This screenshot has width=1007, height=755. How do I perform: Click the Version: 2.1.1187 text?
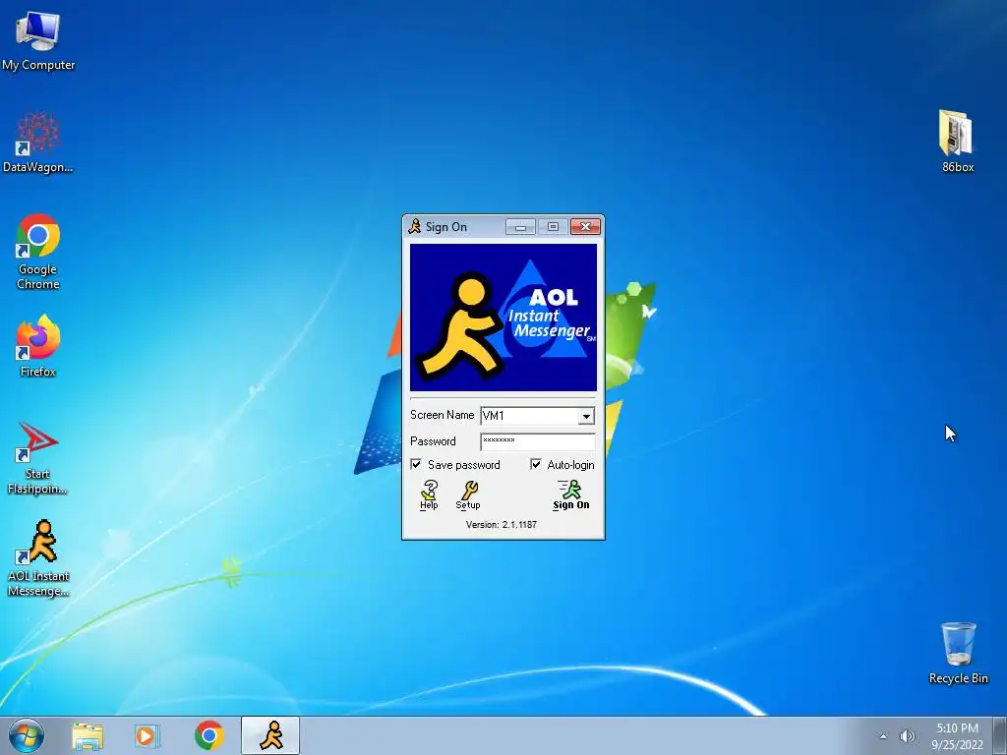pos(501,525)
